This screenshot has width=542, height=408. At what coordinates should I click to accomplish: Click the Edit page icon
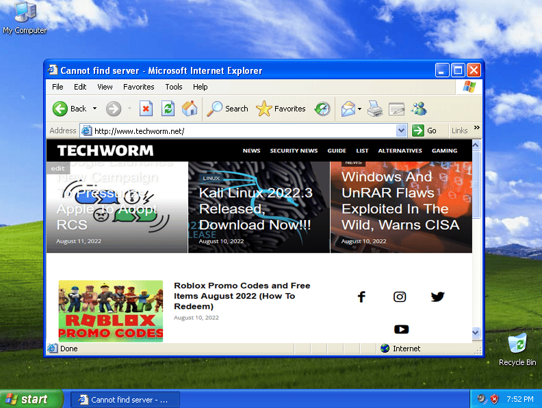coord(396,109)
